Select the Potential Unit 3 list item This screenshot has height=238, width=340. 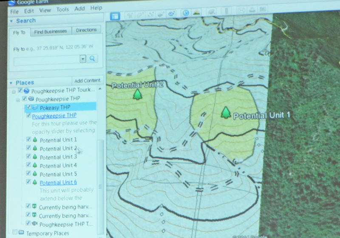pos(58,157)
